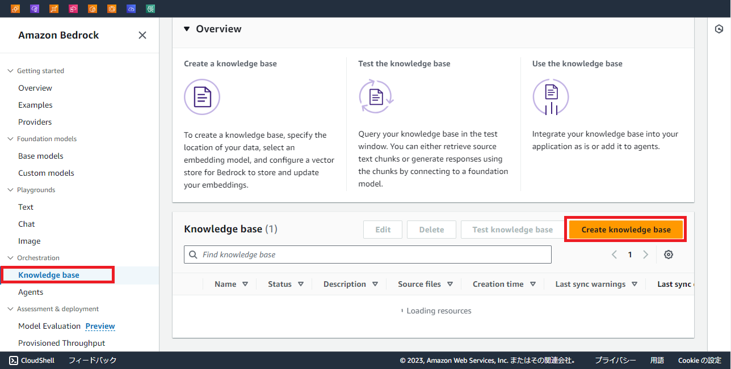Collapse the Foundation models sidebar group
This screenshot has height=369, width=731.
[10, 139]
